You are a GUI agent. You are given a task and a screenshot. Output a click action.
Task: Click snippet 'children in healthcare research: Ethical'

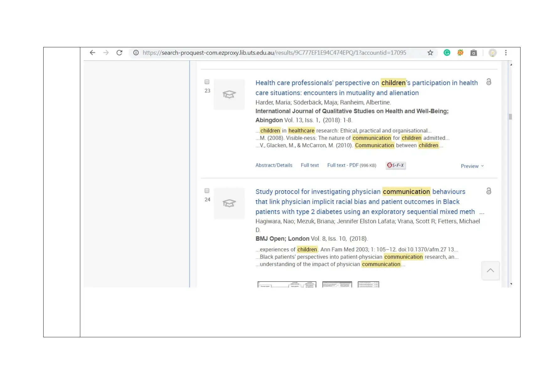(x=343, y=130)
